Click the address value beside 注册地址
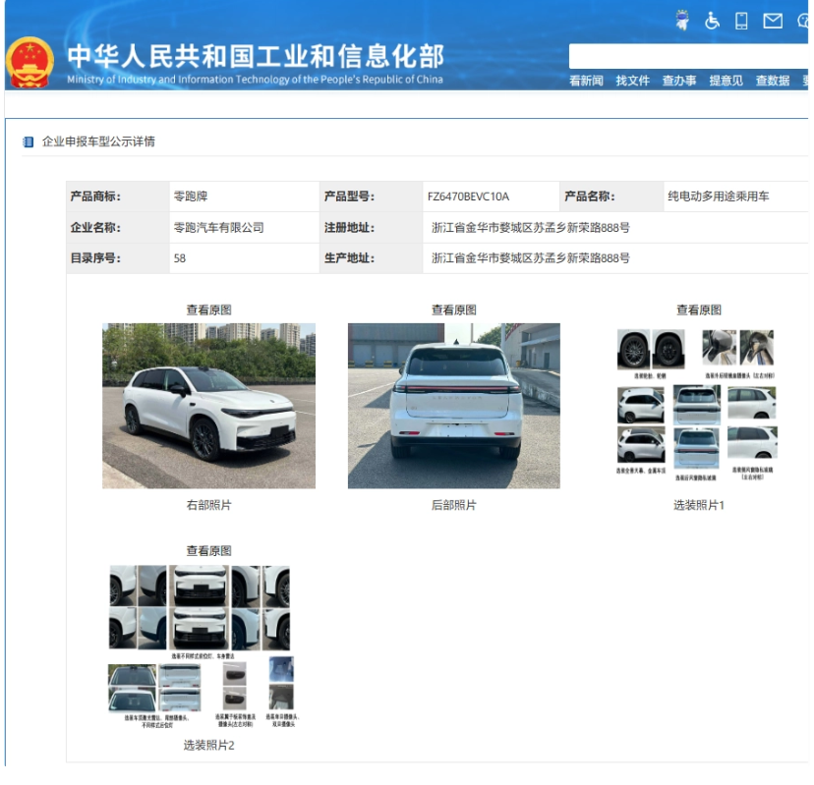Screen dimensions: 814x785 531,227
